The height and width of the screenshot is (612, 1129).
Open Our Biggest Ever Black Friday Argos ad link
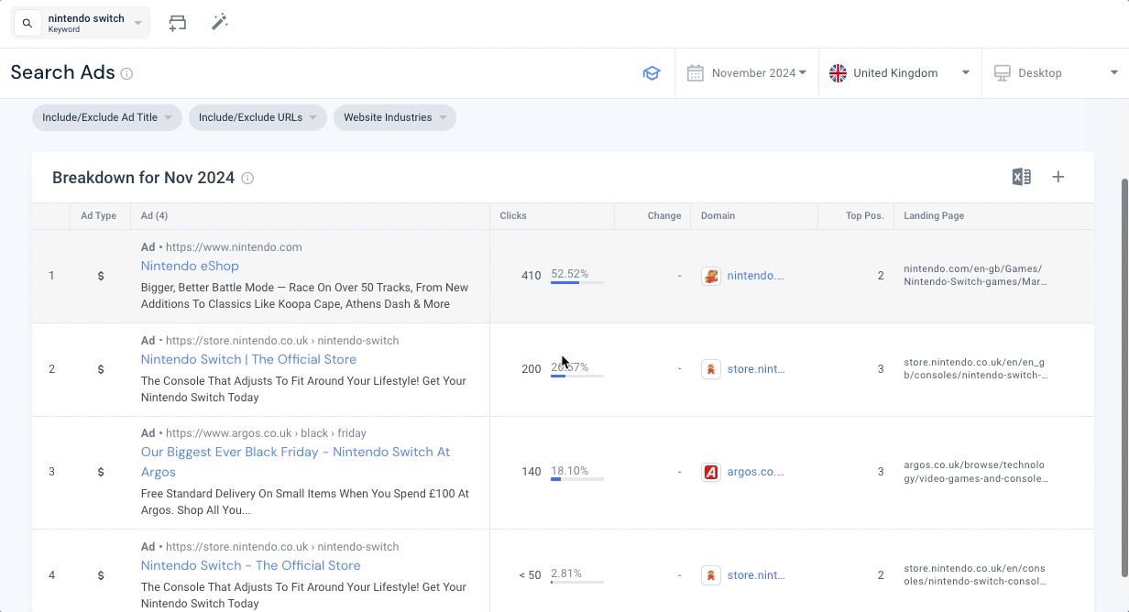[295, 462]
